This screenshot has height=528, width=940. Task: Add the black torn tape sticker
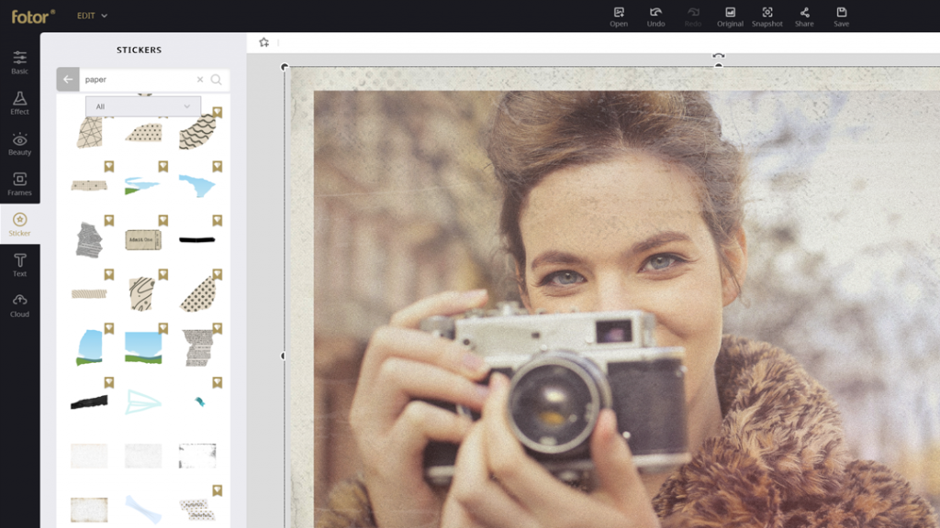tap(89, 401)
